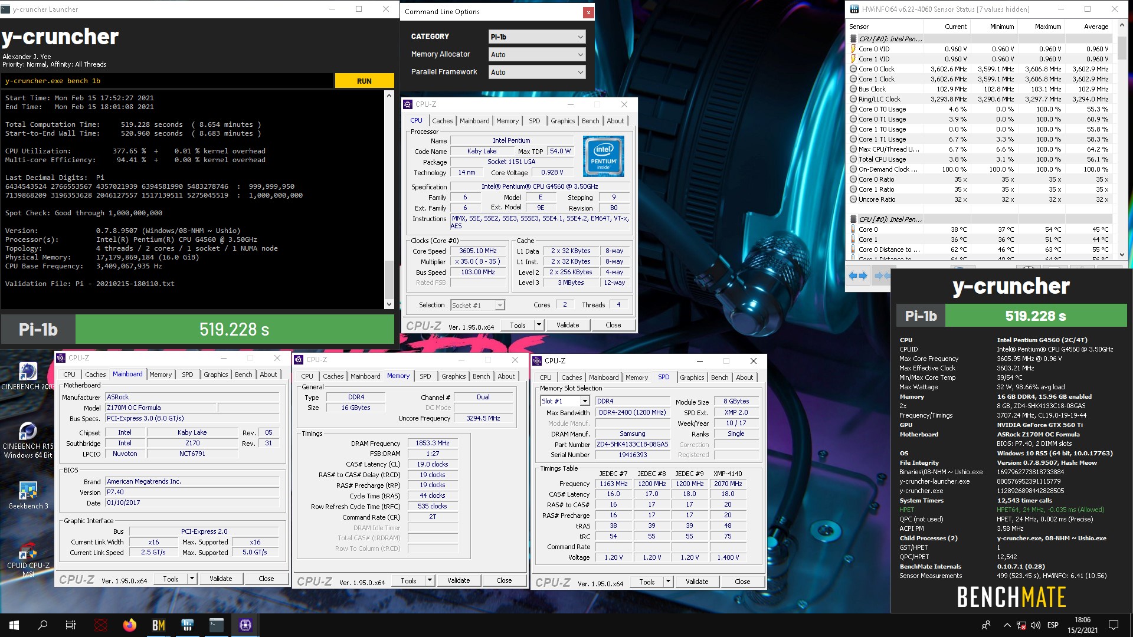Click the ESP language indicator in tray
This screenshot has width=1133, height=637.
[1053, 625]
